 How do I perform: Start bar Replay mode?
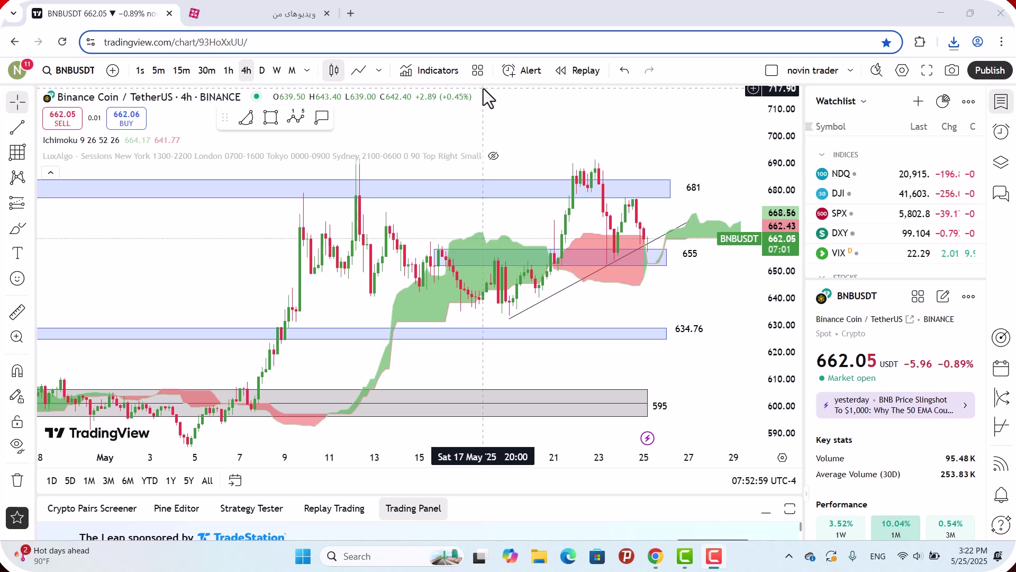point(578,70)
